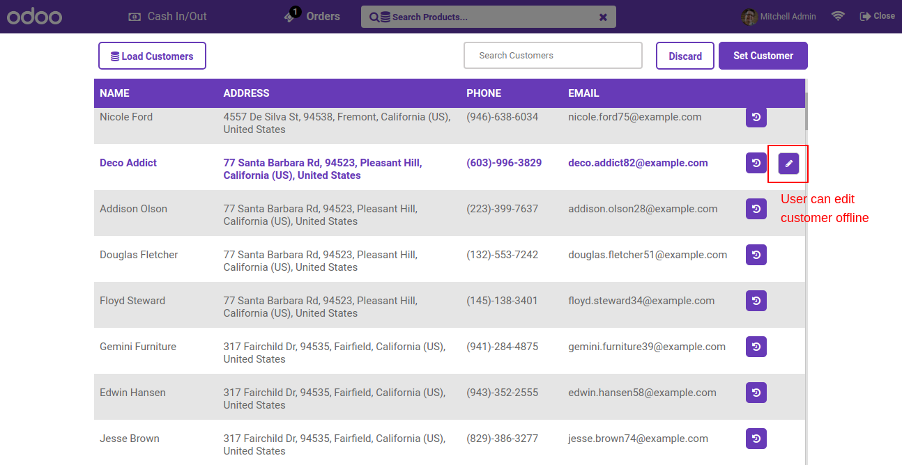Click into Search Products box
The height and width of the screenshot is (465, 902).
coord(488,17)
